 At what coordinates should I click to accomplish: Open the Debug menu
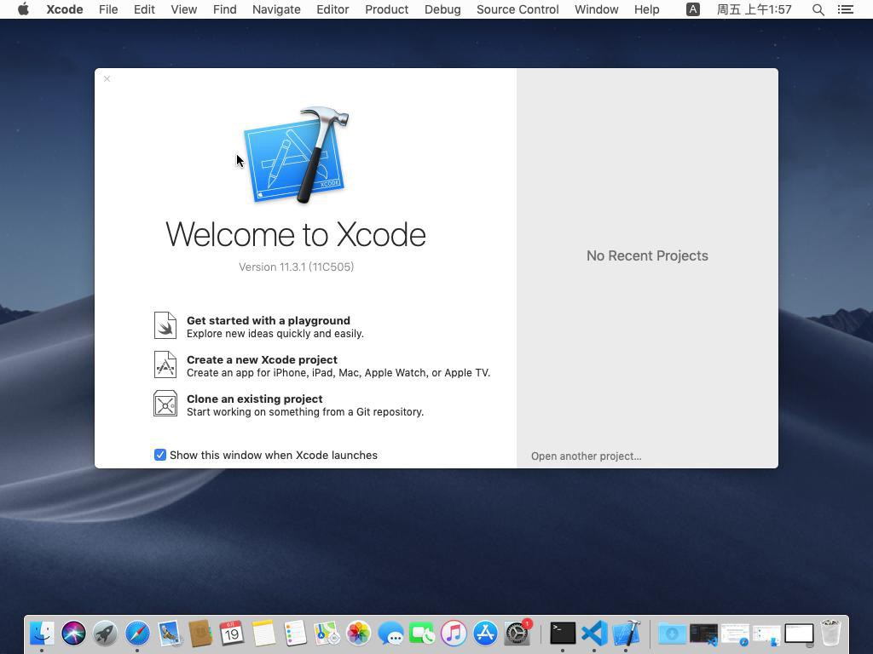click(442, 9)
